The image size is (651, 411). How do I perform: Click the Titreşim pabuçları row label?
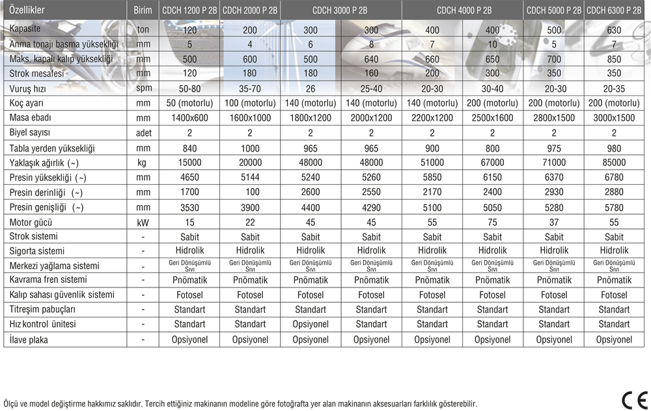(x=42, y=310)
